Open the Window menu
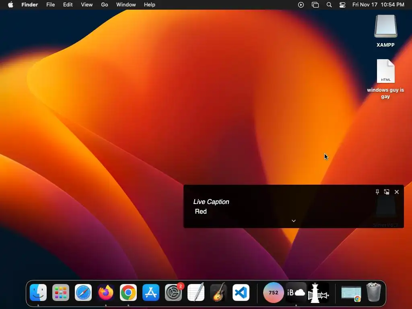This screenshot has height=309, width=412. [x=126, y=5]
